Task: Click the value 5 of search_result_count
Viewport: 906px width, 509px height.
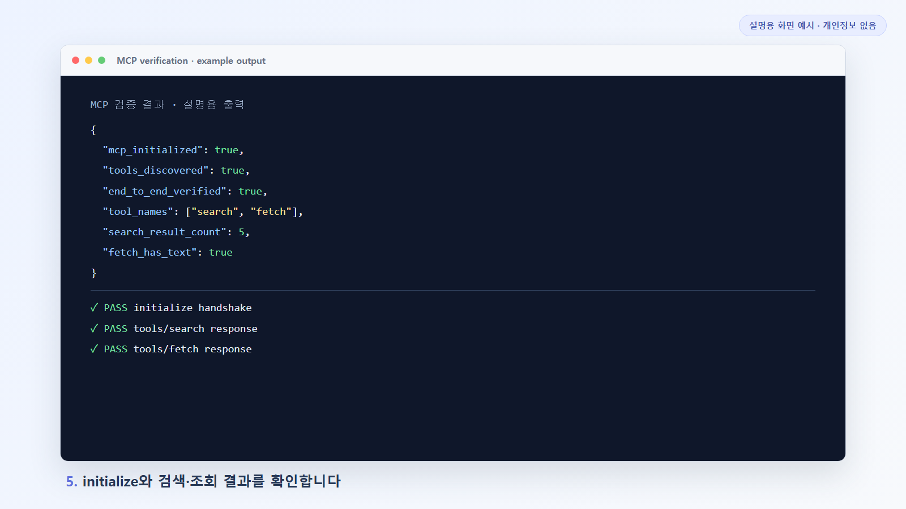Action: tap(241, 232)
